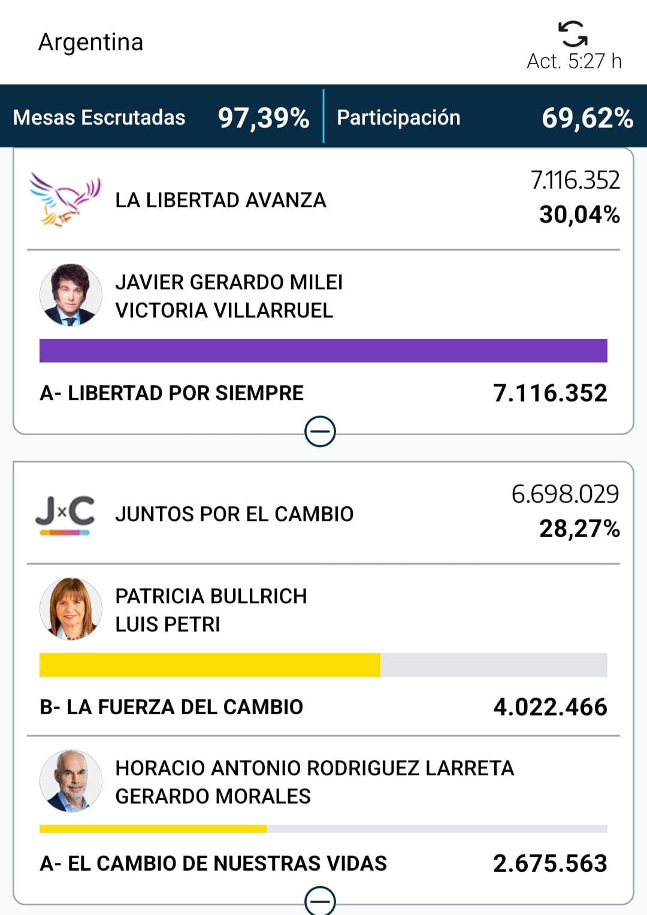Tap the Participación 69,62% section

pos(484,117)
